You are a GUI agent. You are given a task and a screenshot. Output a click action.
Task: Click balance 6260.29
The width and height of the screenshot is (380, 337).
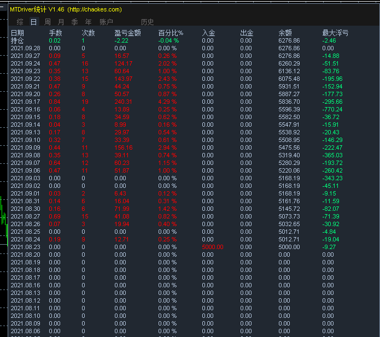[x=289, y=63]
